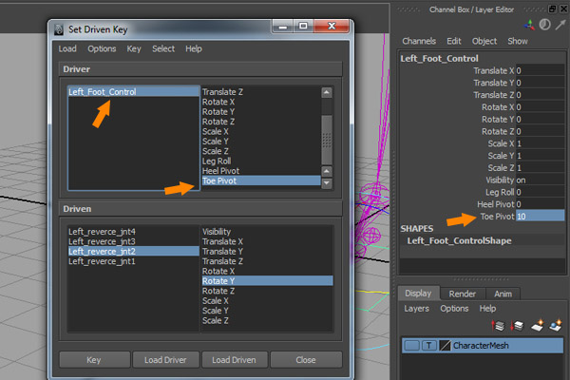Select Visibility in Driven attributes

coord(267,232)
